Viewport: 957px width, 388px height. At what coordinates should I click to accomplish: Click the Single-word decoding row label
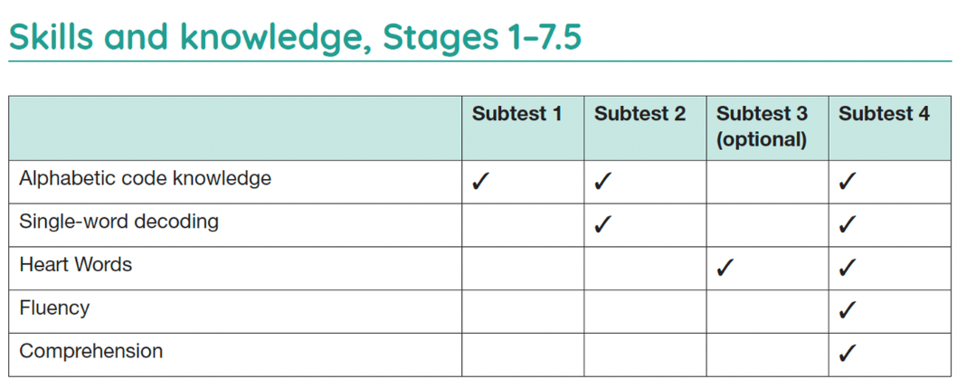click(118, 222)
